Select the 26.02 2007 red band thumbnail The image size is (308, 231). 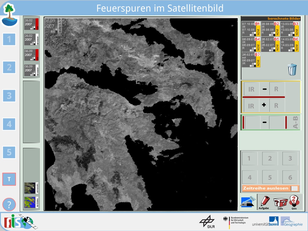[x=31, y=24]
